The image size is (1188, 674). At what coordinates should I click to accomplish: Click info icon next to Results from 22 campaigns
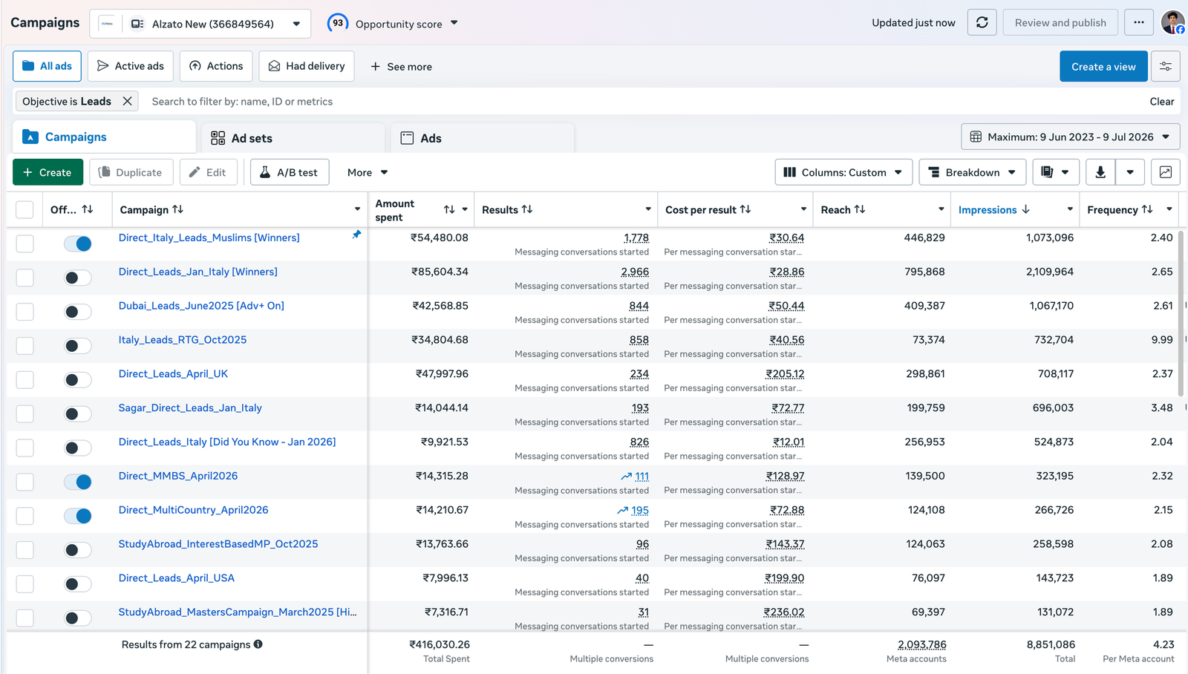tap(258, 644)
